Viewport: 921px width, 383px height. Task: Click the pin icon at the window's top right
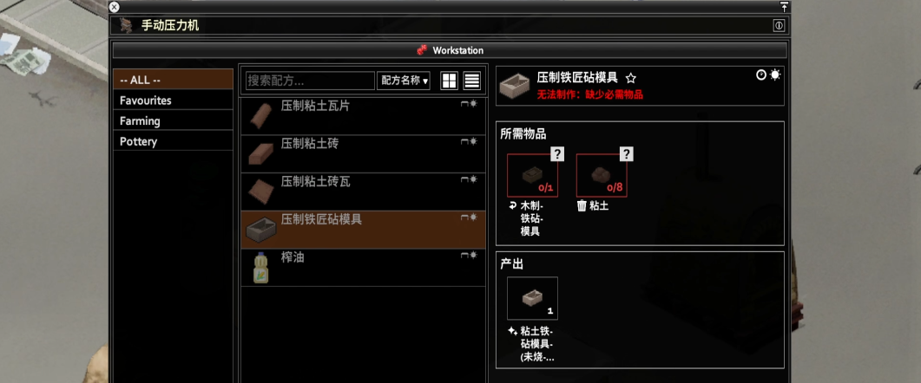(784, 6)
